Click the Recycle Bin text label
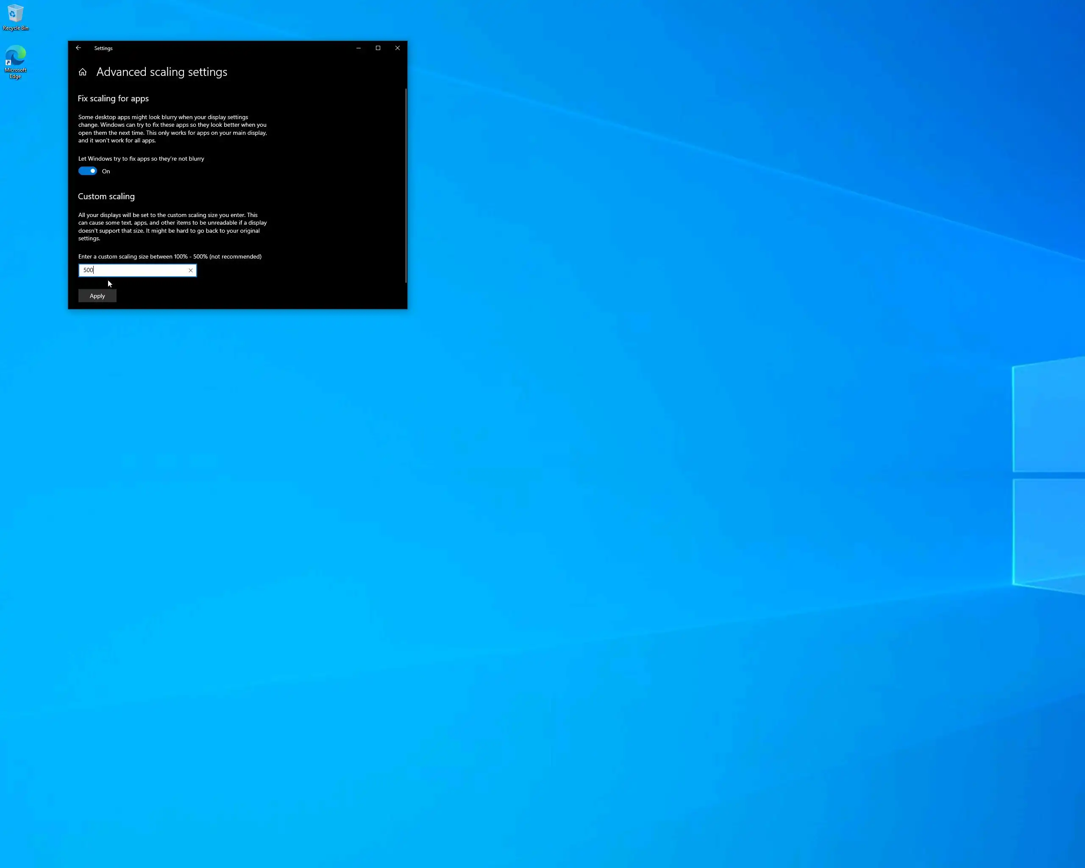 (x=16, y=28)
